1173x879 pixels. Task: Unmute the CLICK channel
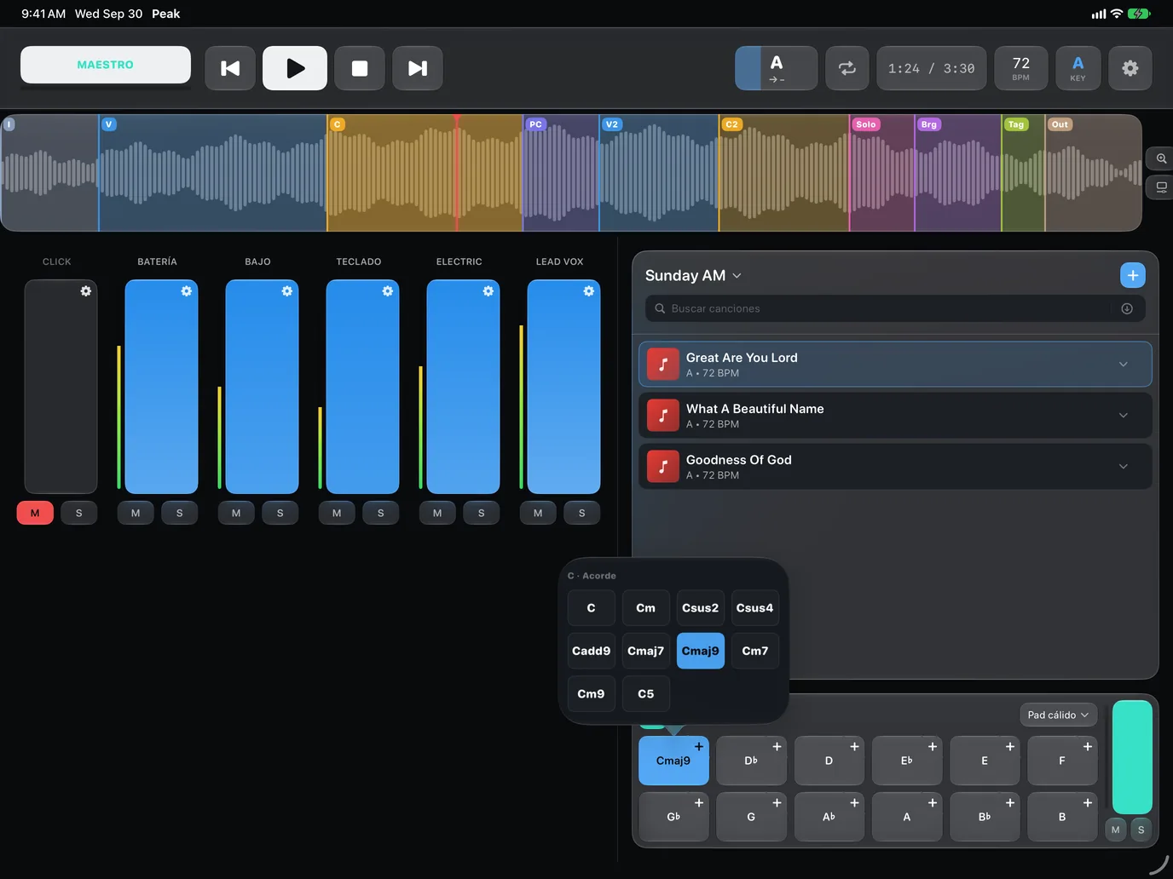[35, 513]
